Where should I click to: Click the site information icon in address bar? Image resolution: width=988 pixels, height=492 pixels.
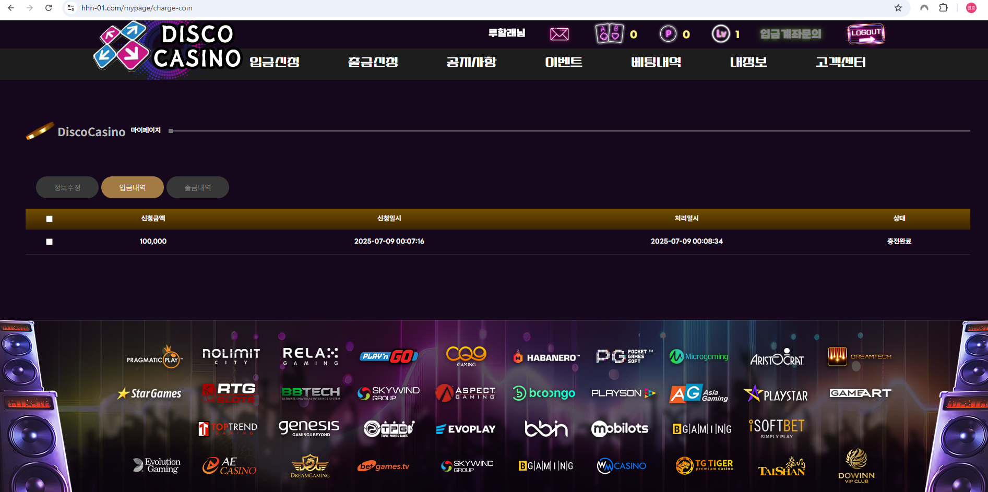(71, 8)
